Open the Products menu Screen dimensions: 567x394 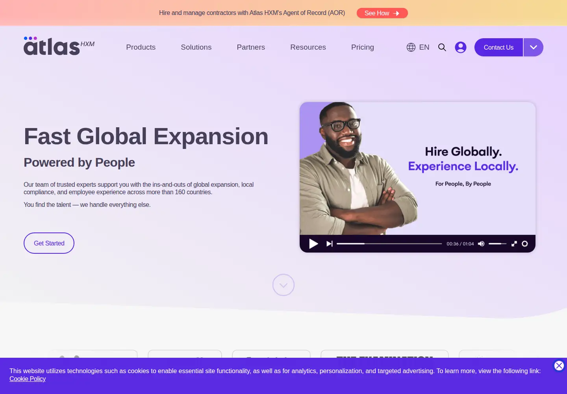tap(141, 47)
